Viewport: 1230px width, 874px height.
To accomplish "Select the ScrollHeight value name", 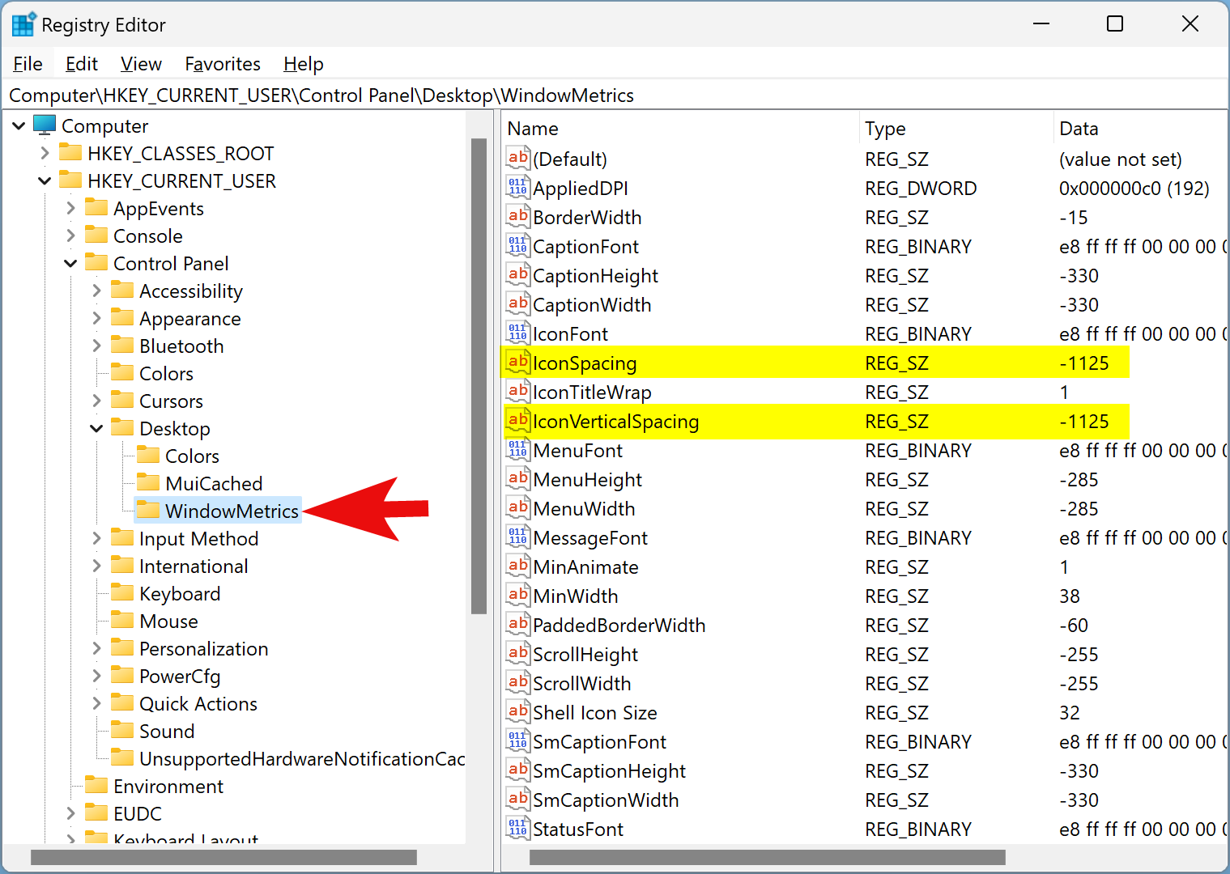I will click(x=585, y=655).
